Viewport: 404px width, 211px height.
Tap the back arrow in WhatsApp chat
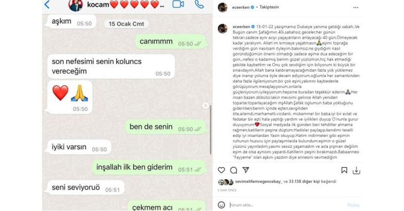tap(47, 5)
